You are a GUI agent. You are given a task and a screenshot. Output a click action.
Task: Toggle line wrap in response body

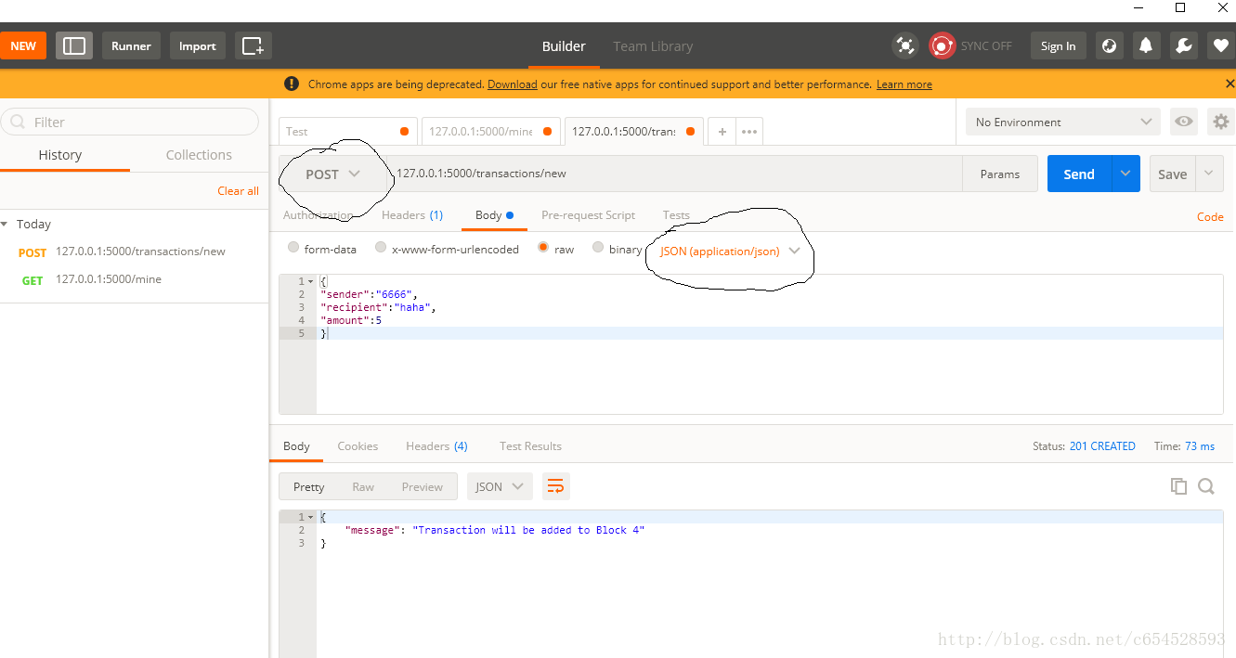coord(555,486)
